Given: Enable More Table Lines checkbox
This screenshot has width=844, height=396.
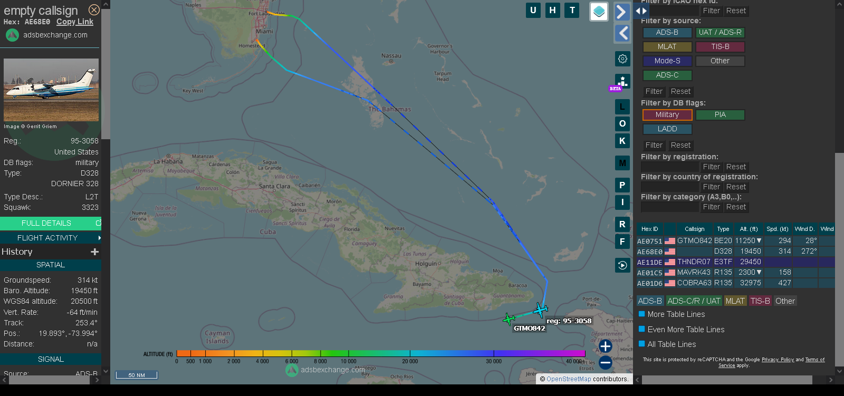Looking at the screenshot, I should tap(642, 314).
